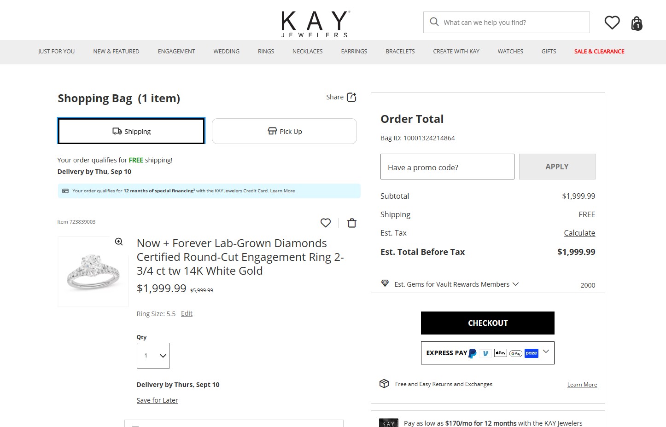Click the Google Pay icon

coord(516,353)
